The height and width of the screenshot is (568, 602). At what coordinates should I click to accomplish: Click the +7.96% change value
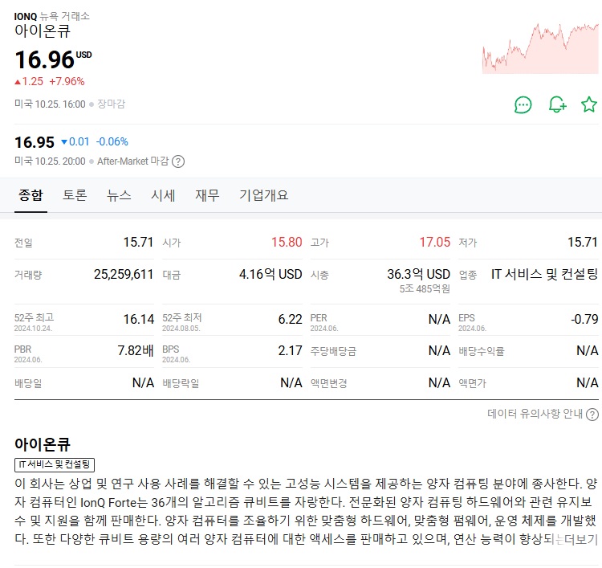click(x=67, y=81)
